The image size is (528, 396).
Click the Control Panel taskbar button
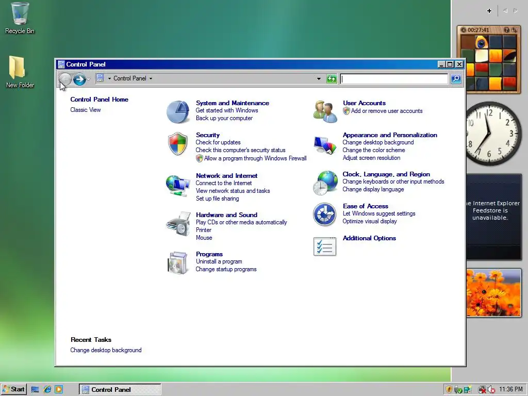(x=120, y=389)
